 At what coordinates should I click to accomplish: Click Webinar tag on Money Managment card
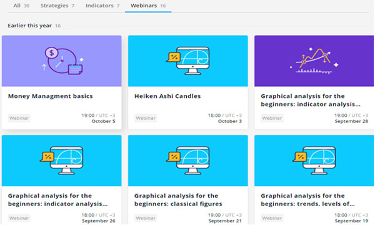[x=19, y=118]
